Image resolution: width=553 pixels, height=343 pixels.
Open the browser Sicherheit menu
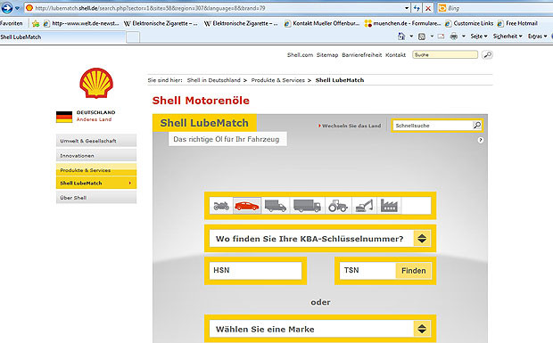point(508,37)
